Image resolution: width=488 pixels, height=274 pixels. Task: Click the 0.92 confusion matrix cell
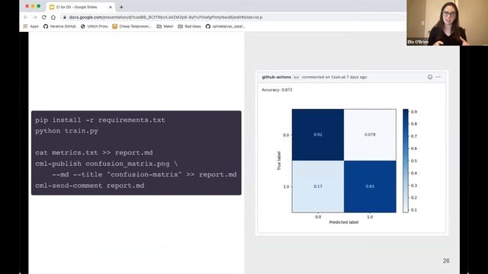tap(318, 135)
